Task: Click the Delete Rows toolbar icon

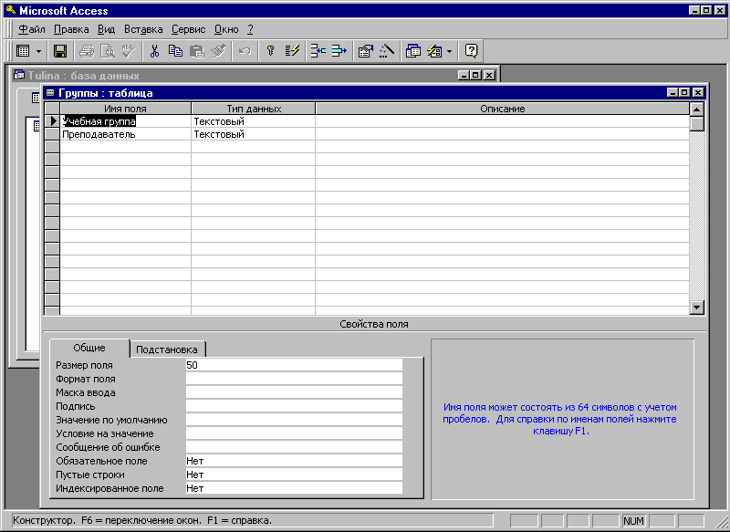Action: pos(339,51)
